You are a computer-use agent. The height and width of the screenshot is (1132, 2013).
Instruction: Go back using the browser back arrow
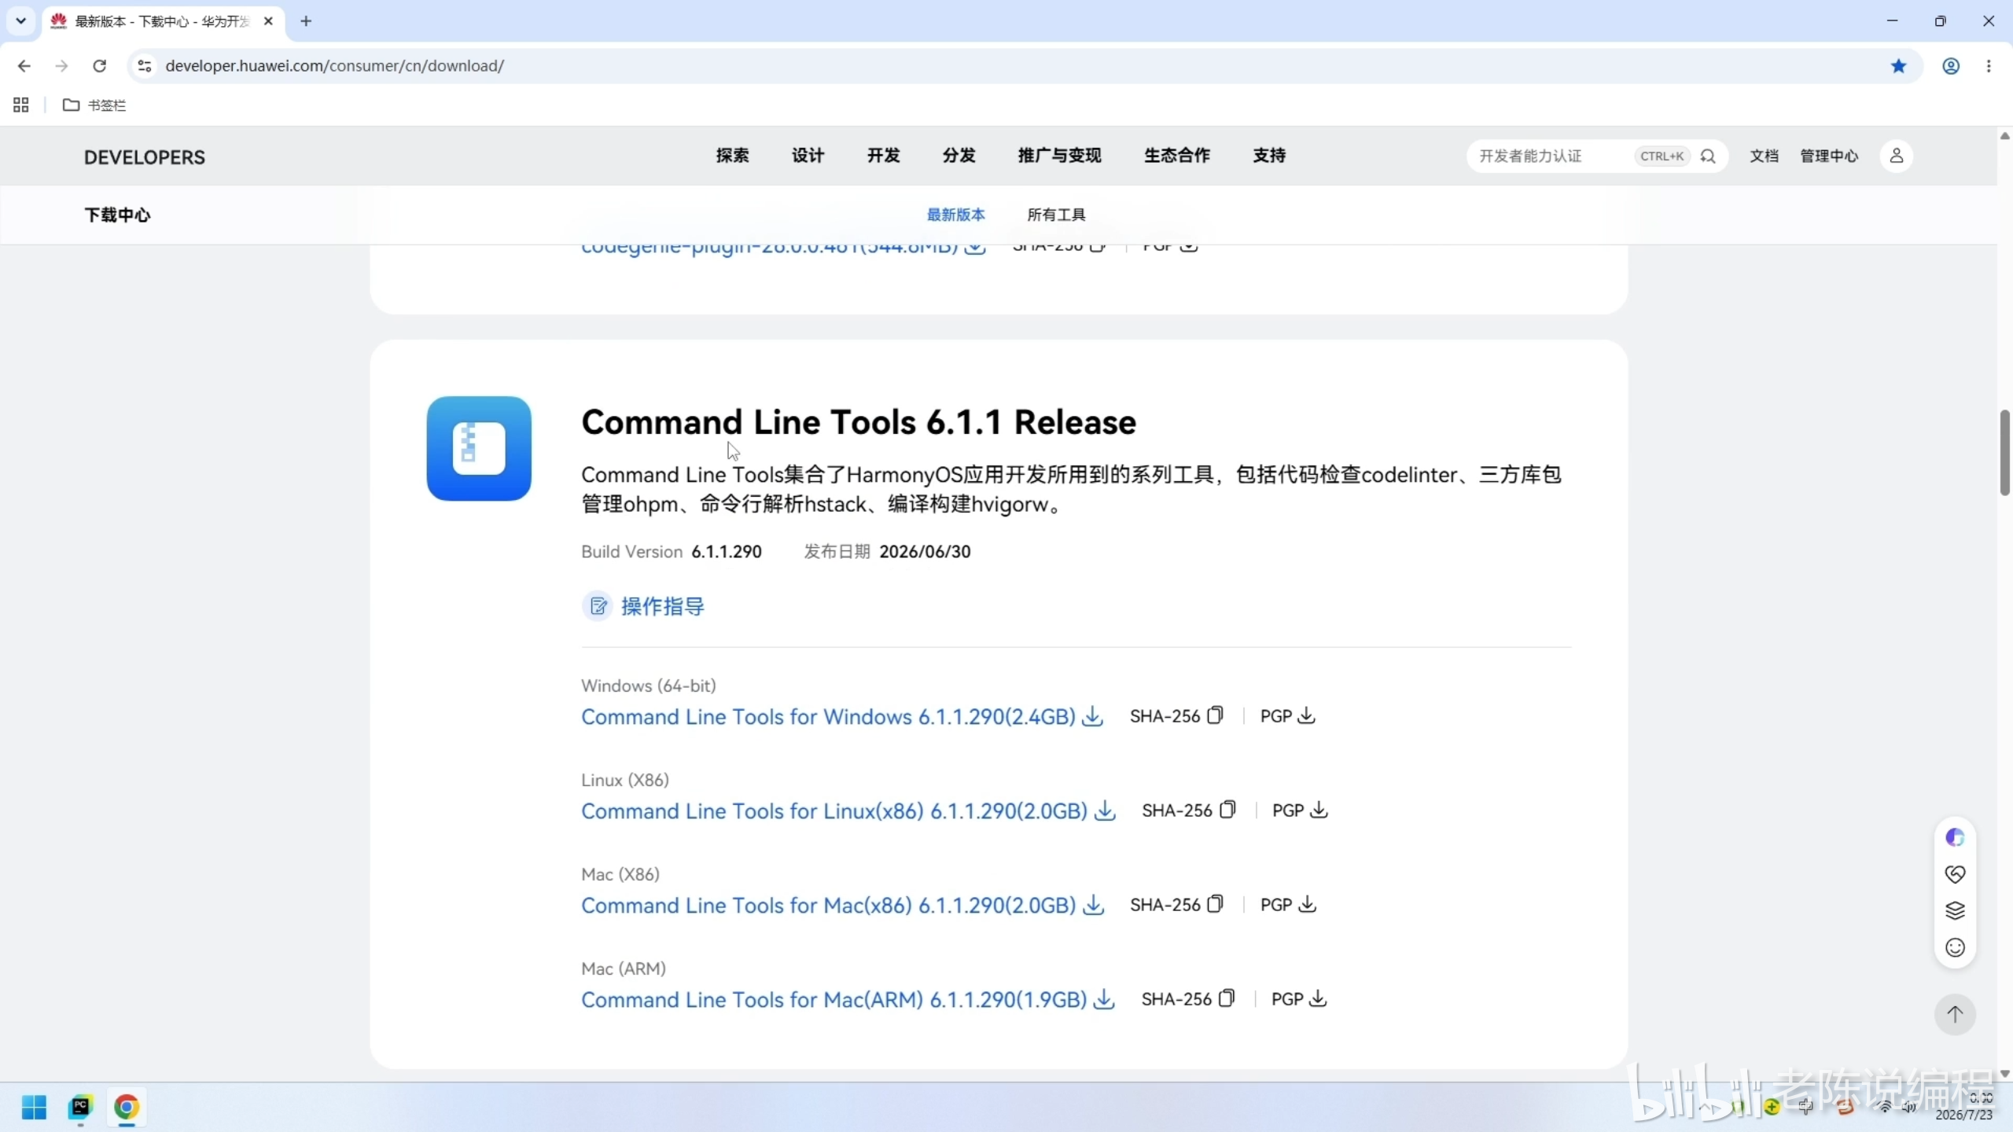click(24, 66)
